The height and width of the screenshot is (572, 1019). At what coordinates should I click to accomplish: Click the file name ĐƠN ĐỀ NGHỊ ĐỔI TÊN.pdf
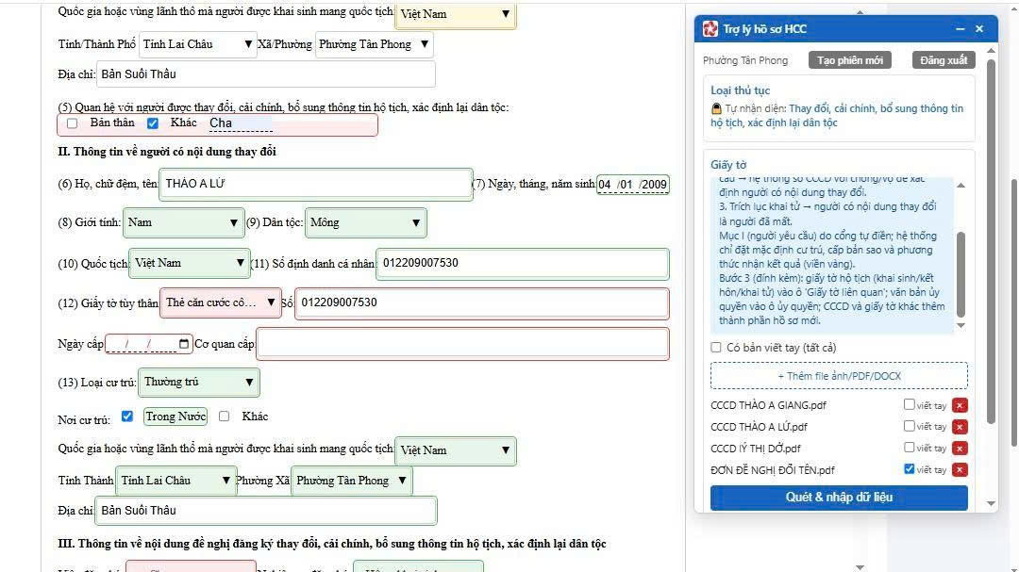(x=772, y=470)
